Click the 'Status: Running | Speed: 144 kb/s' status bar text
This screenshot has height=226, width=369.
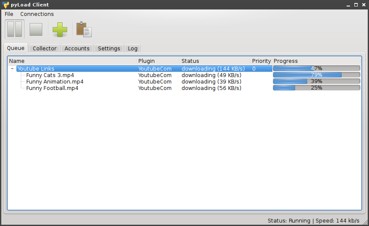coord(313,220)
